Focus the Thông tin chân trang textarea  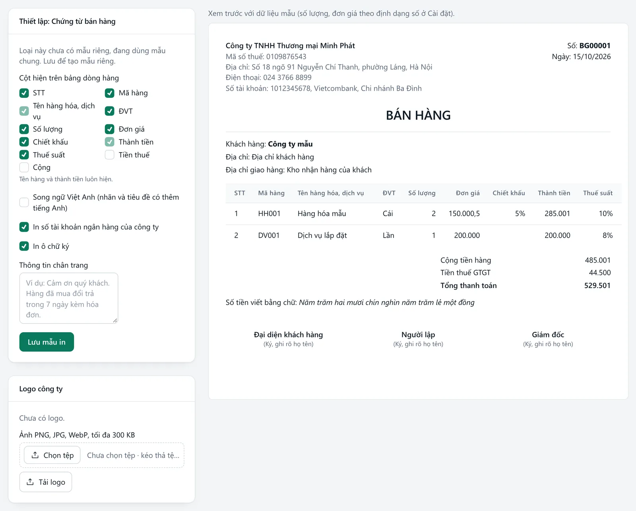pyautogui.click(x=69, y=298)
